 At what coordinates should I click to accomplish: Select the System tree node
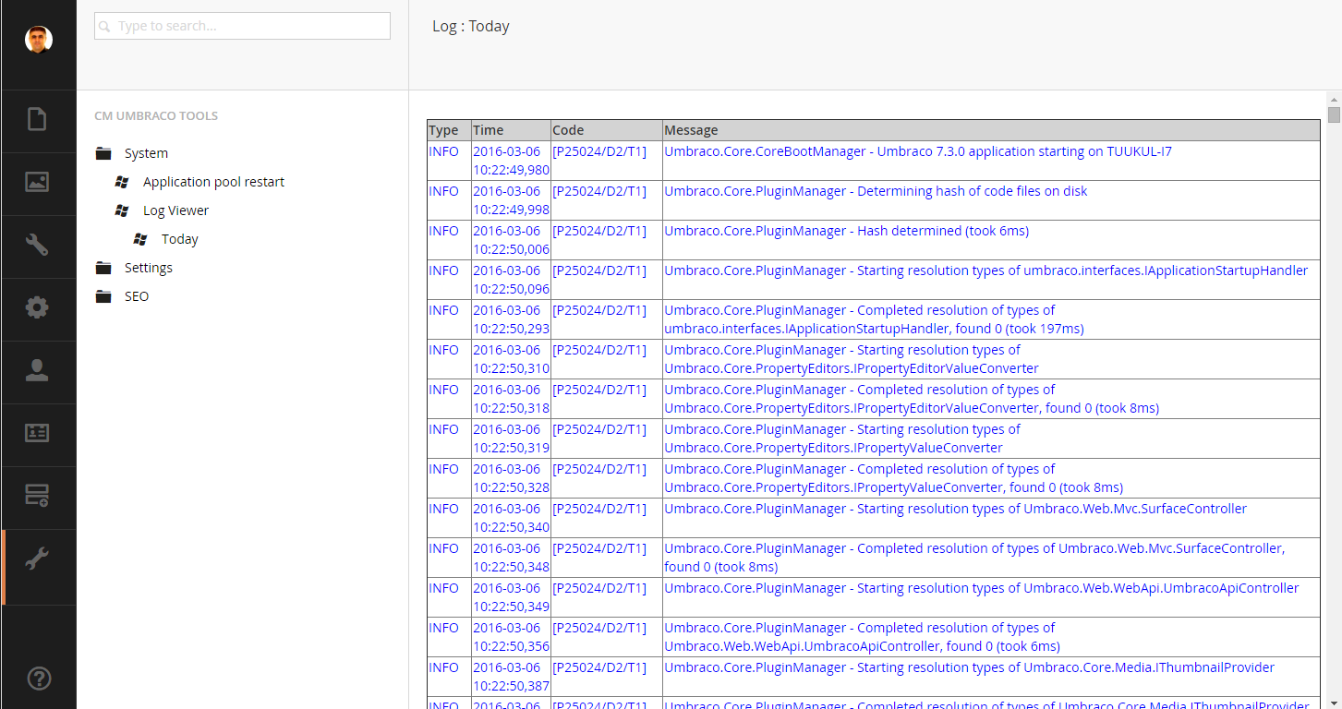click(x=146, y=153)
